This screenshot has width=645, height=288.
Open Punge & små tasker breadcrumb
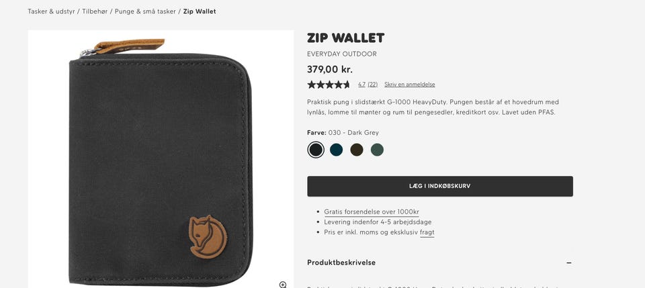click(145, 11)
